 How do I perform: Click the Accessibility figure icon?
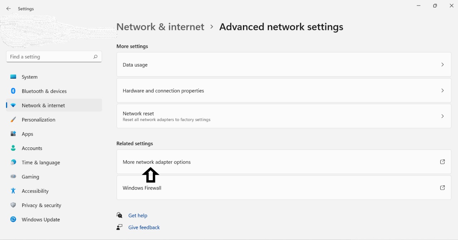(x=13, y=191)
